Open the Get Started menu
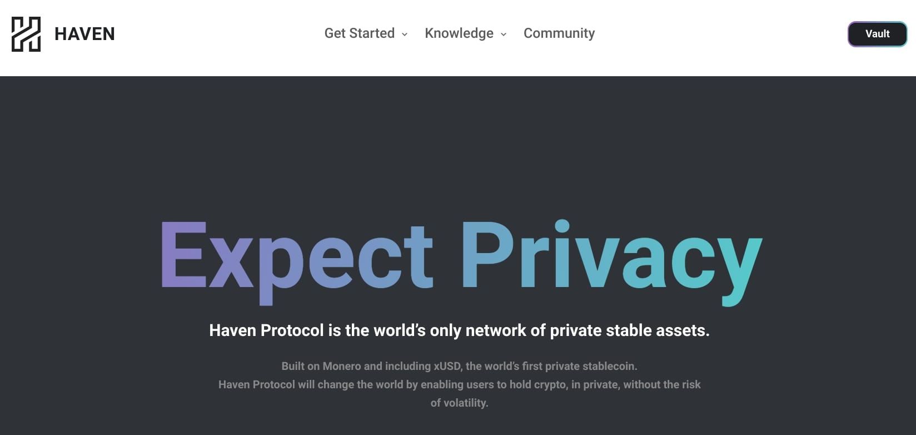 click(359, 33)
